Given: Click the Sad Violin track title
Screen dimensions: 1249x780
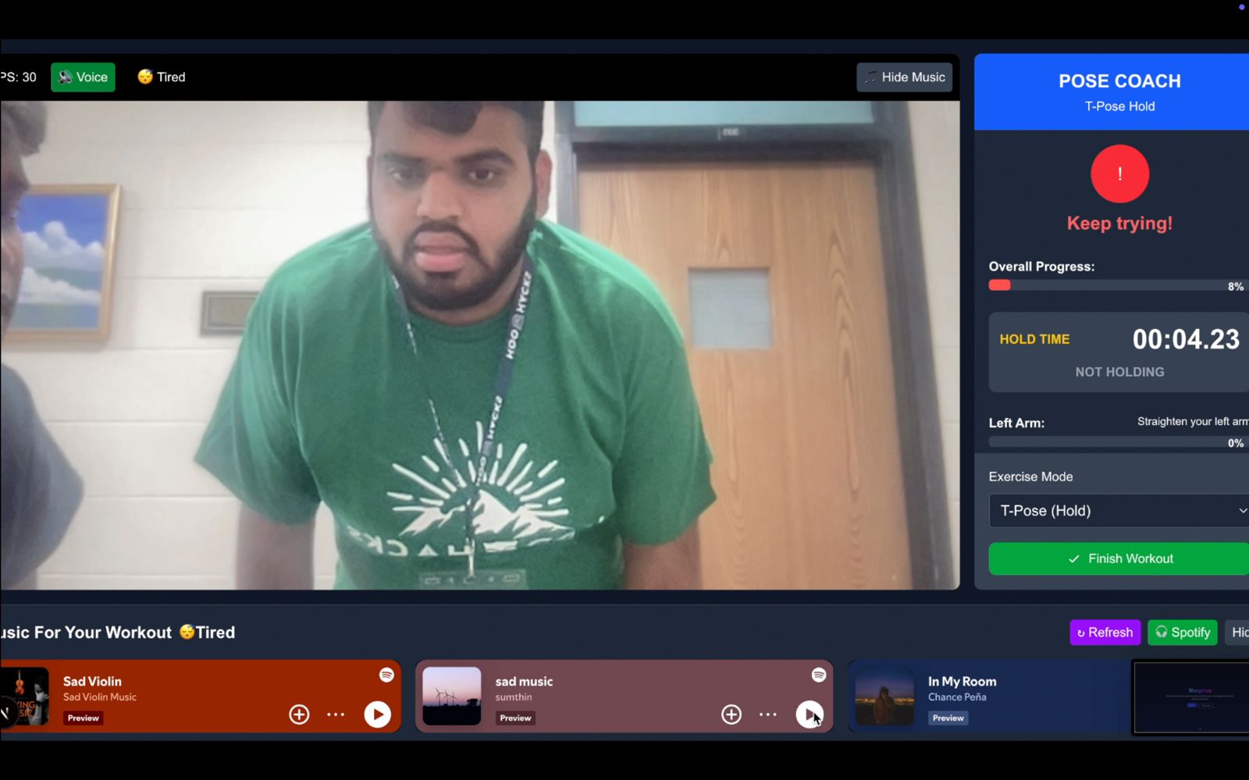Looking at the screenshot, I should [92, 681].
